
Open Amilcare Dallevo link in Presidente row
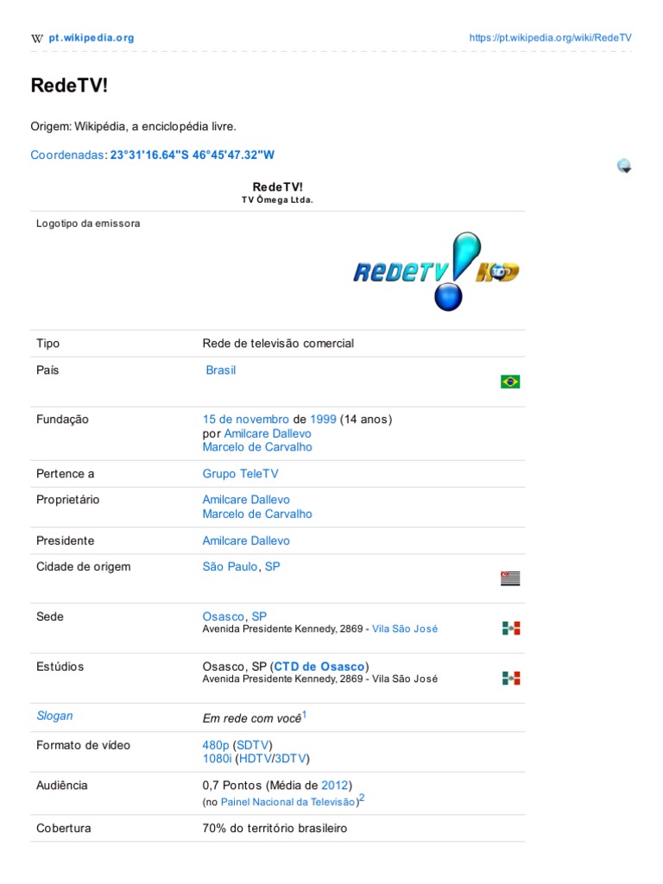tap(246, 541)
